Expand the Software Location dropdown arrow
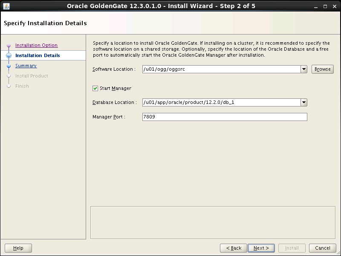 304,69
